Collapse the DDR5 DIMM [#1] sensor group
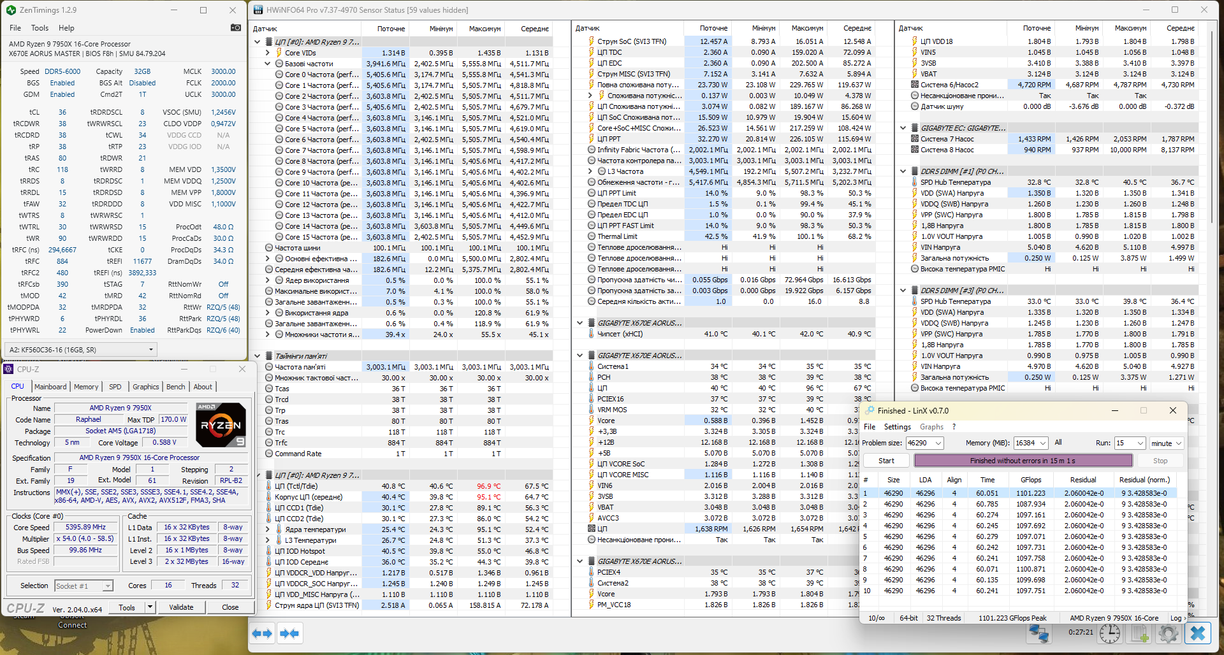The width and height of the screenshot is (1224, 655). point(903,171)
